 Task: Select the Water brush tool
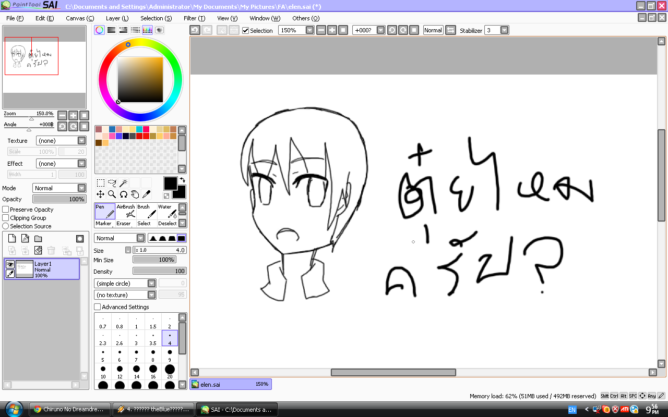pos(167,211)
